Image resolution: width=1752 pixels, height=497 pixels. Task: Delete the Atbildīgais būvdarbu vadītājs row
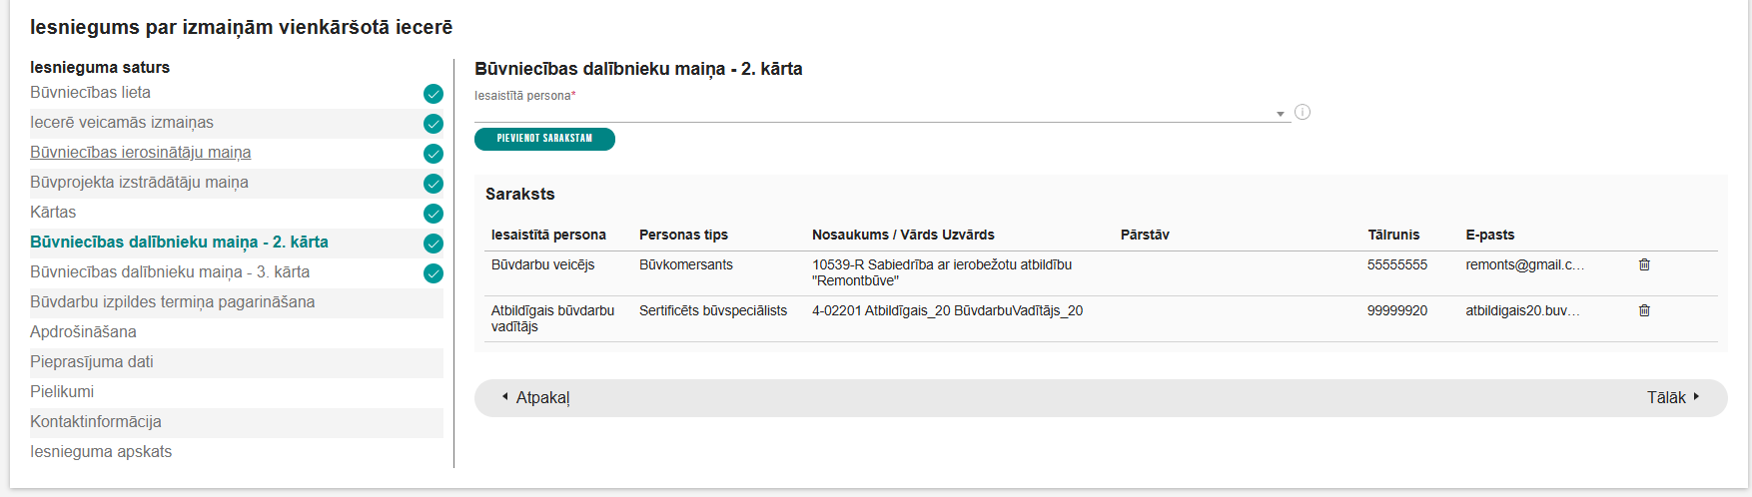click(1644, 310)
